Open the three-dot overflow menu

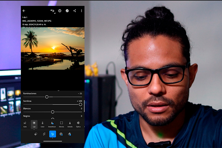[81, 11]
